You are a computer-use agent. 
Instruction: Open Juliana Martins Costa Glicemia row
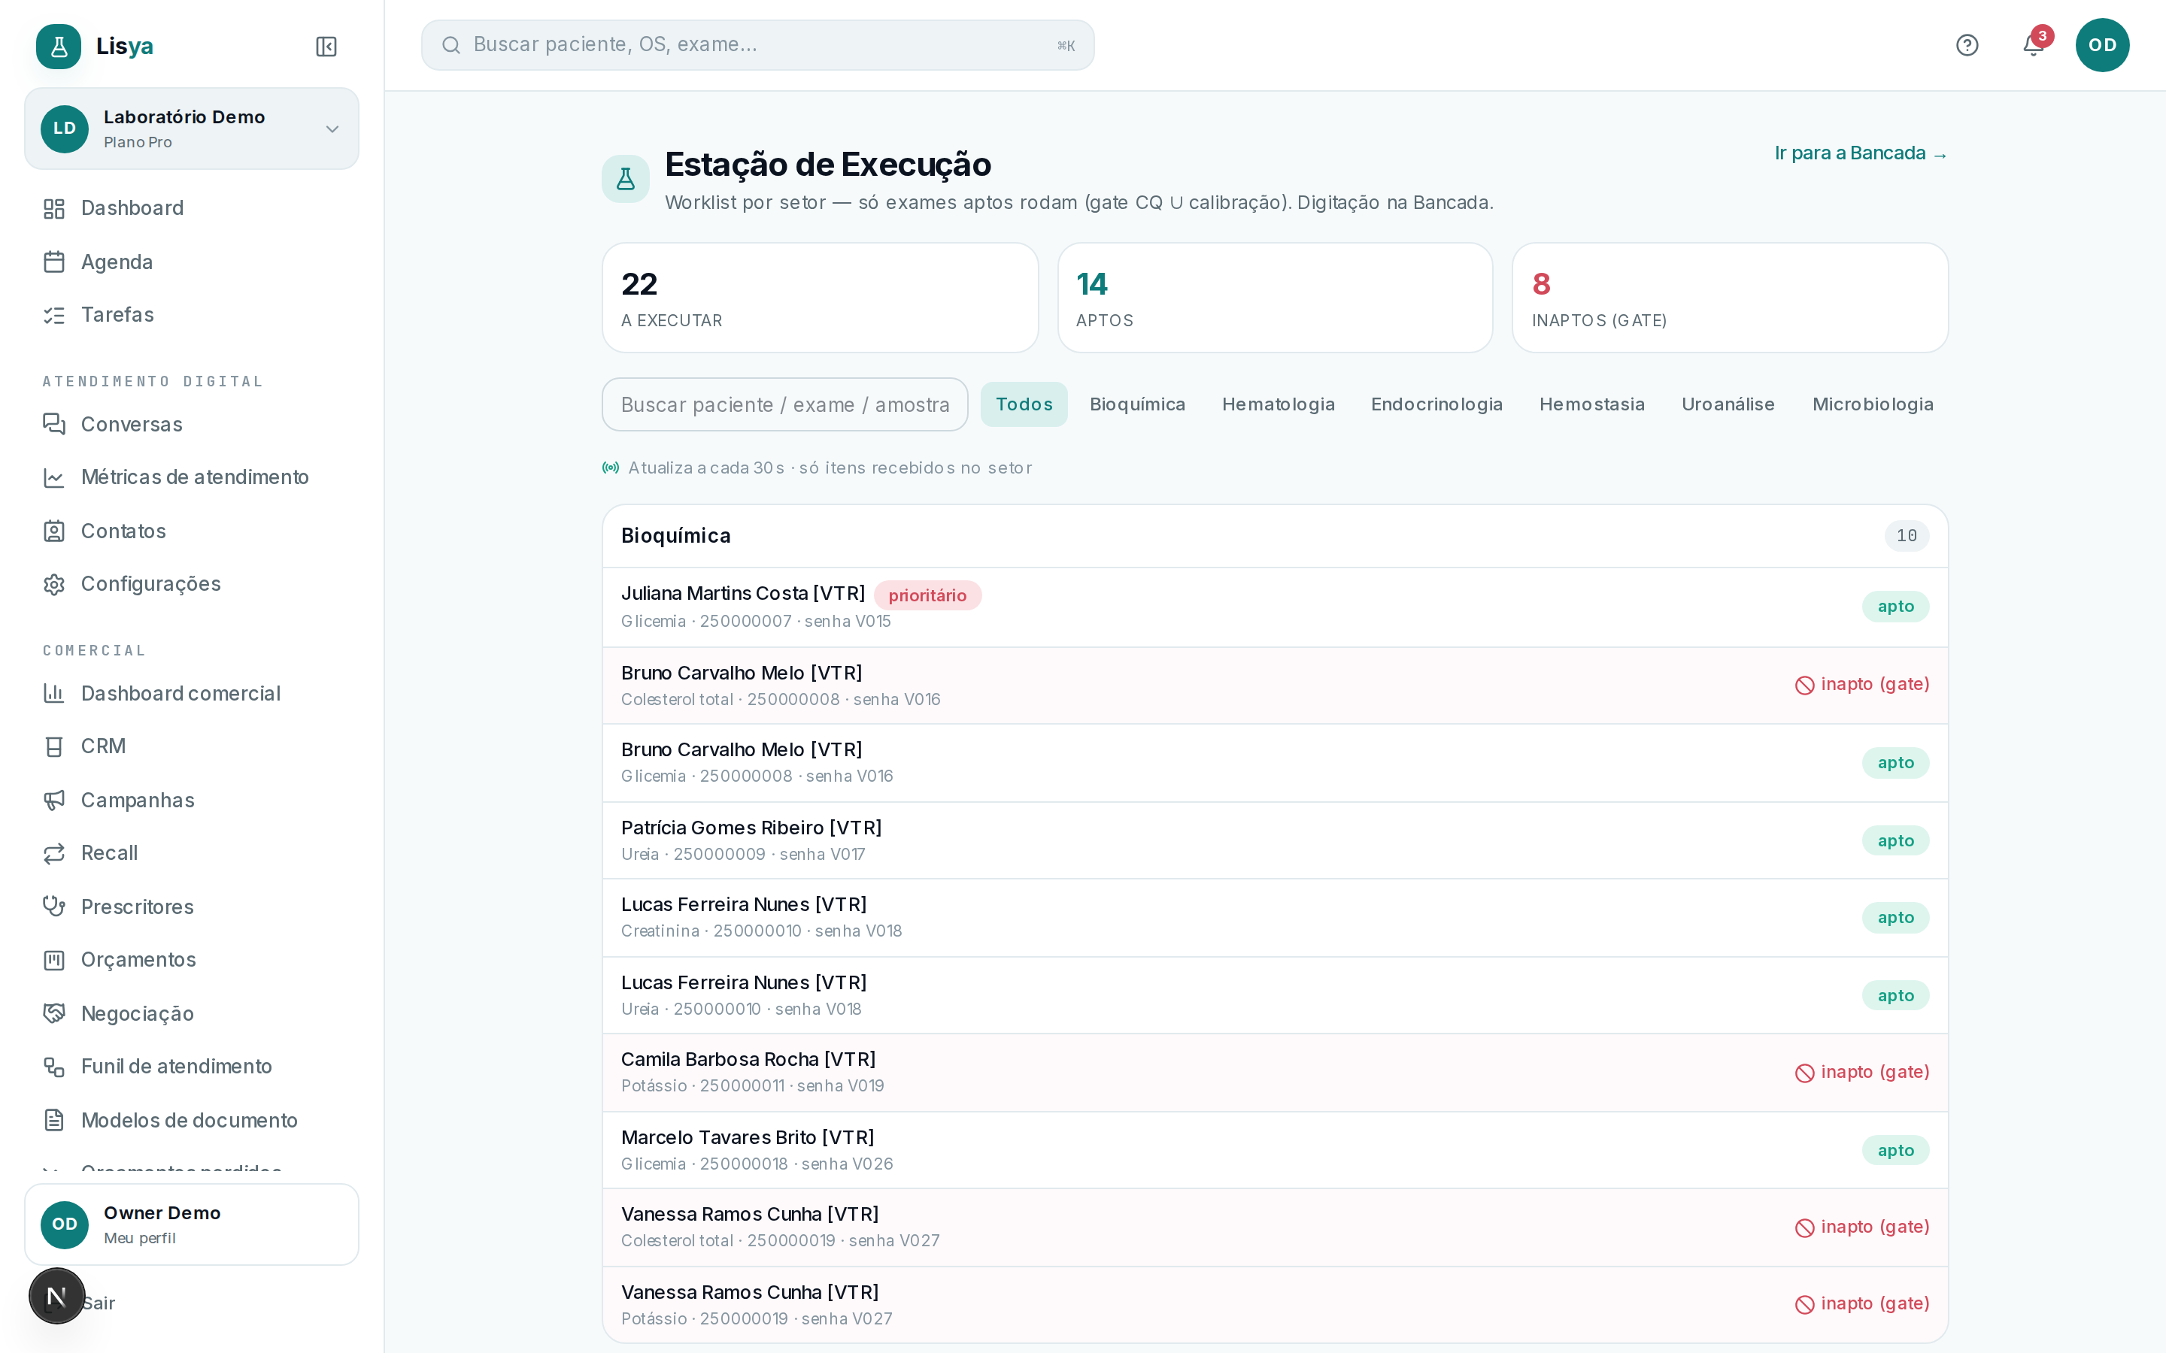1275,607
